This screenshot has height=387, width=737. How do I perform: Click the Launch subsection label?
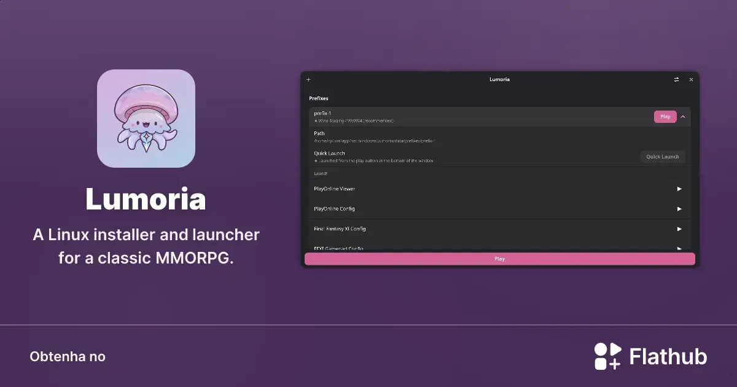(321, 173)
